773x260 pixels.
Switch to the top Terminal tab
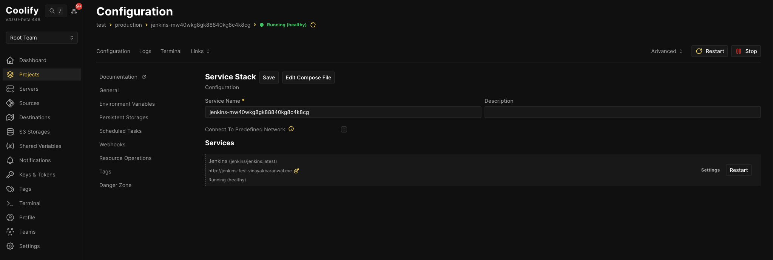click(x=171, y=51)
